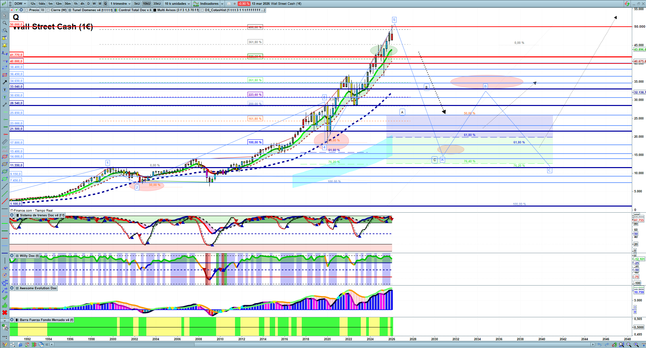
Task: Toggle the Precio checkbox
Action: [27, 10]
